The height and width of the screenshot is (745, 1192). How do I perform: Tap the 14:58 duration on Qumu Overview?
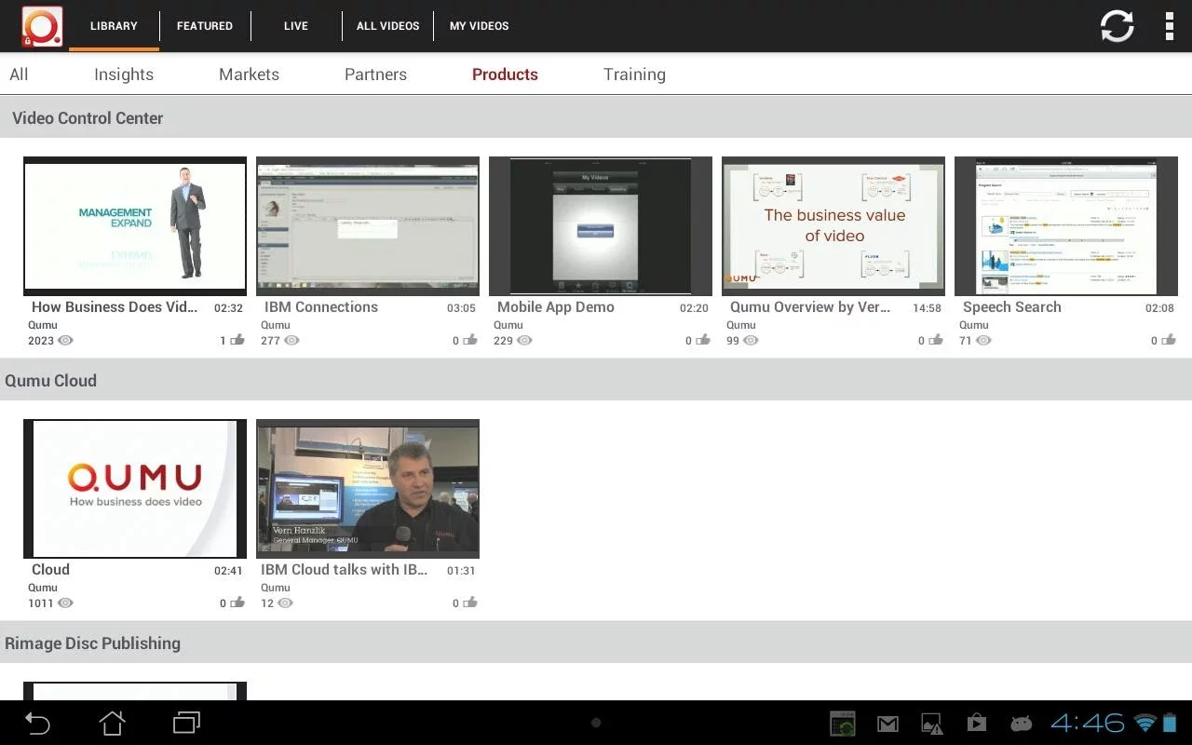click(x=927, y=308)
